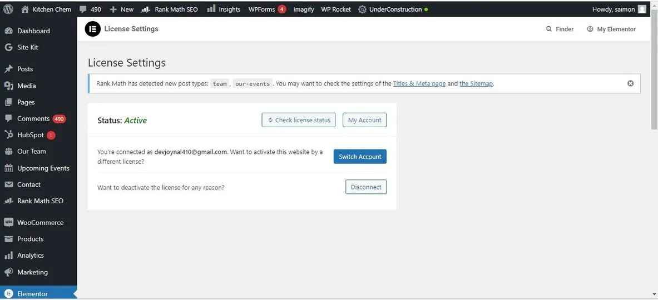Click the green UnderConstruction status dot

coord(427,9)
